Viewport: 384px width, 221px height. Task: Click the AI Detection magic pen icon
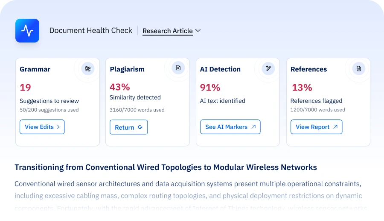(x=268, y=68)
